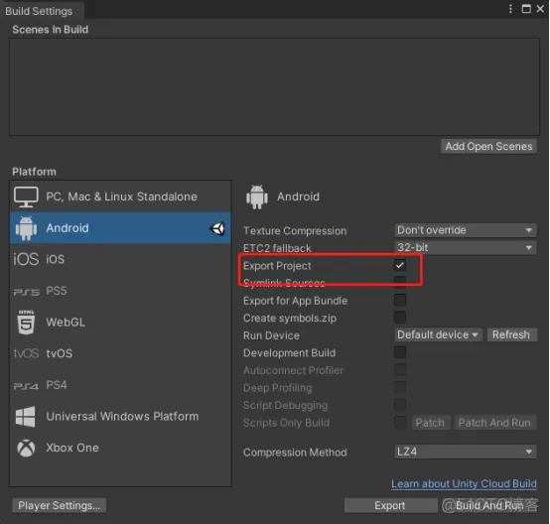This screenshot has height=524, width=550.
Task: Click the Export button
Action: click(x=390, y=505)
